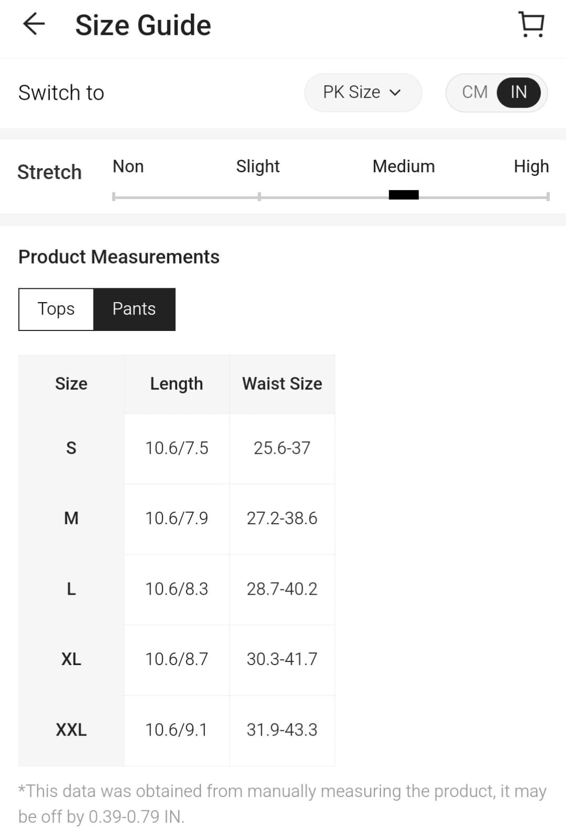Open the shopping cart
Viewport: 566px width, 840px height.
tap(531, 25)
